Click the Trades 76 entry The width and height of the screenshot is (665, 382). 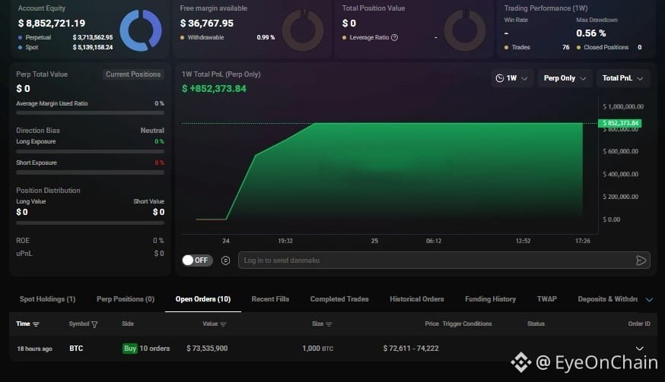tap(537, 47)
